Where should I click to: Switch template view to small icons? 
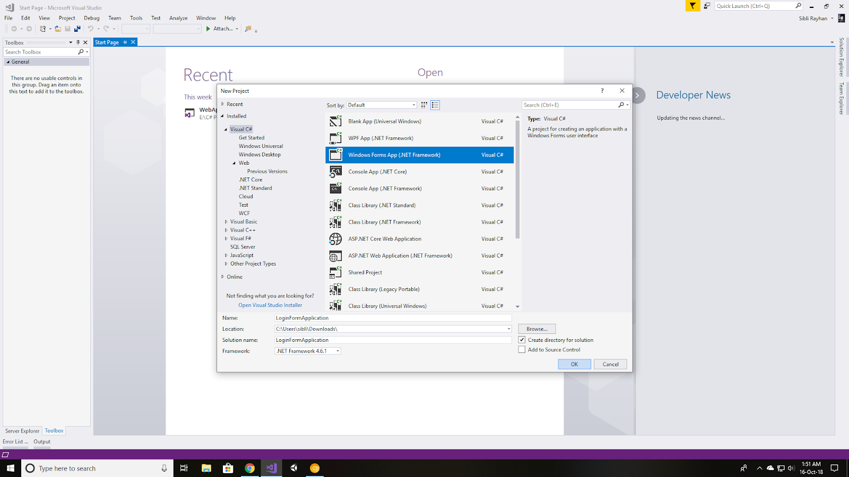click(424, 105)
